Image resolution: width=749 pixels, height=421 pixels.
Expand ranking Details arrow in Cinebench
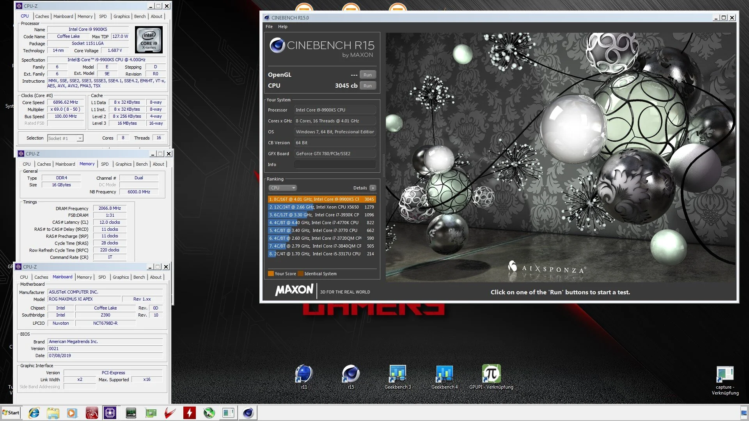coord(373,188)
